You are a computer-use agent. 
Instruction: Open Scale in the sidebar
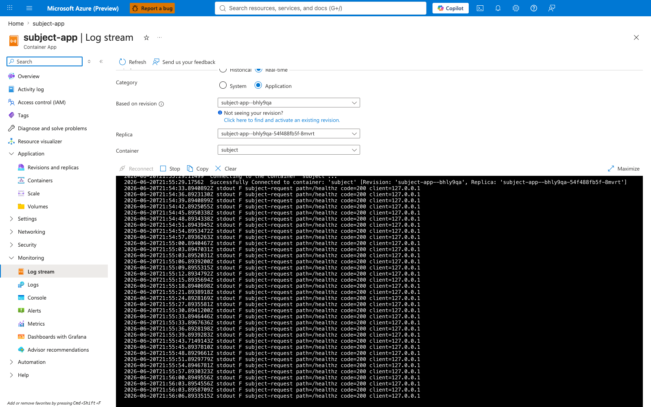[x=33, y=193]
